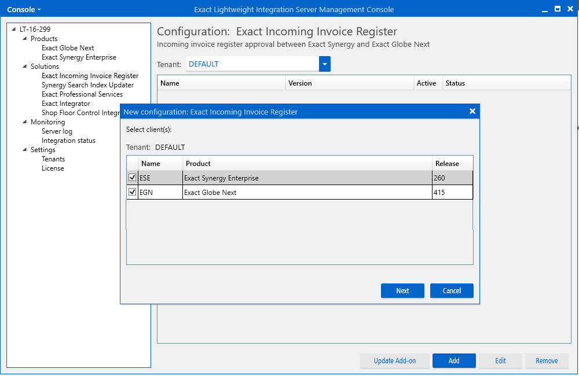The image size is (579, 376).
Task: Open Exact Professional Services solution
Action: pyautogui.click(x=82, y=94)
